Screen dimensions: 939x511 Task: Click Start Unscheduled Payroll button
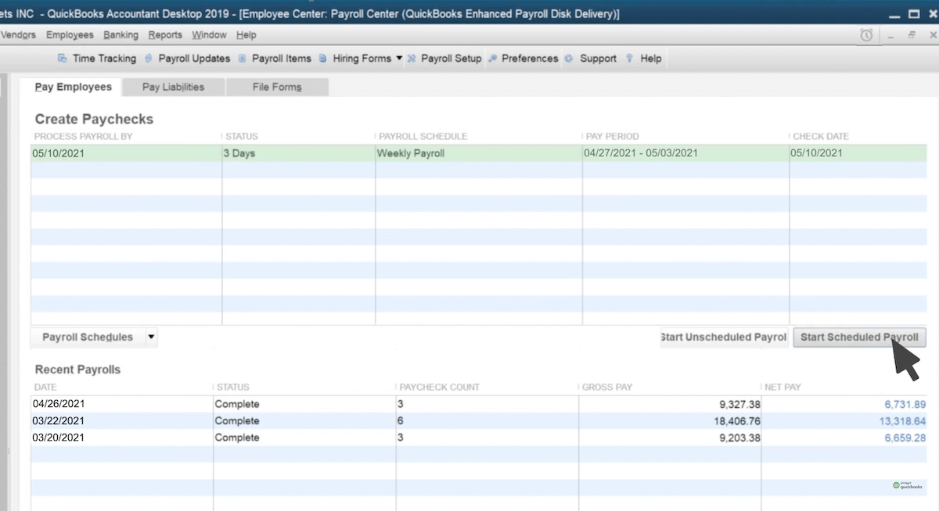[723, 338]
